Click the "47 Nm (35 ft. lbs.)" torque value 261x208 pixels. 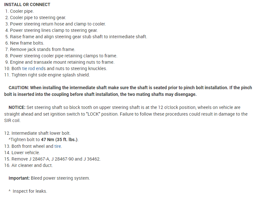(59, 140)
